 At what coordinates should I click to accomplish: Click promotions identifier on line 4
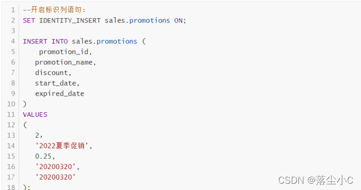tap(117, 42)
